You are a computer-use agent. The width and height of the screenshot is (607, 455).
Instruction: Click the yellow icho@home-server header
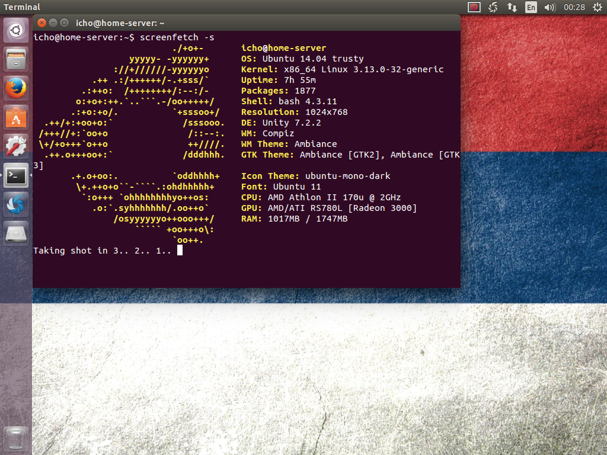284,48
